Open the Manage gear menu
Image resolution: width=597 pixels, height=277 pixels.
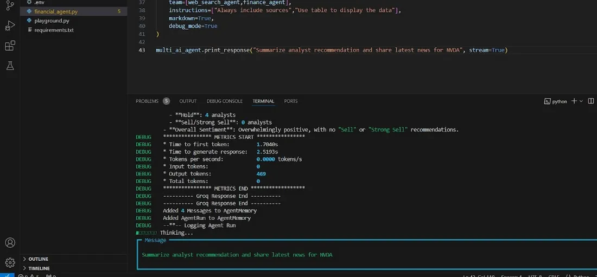pyautogui.click(x=10, y=262)
